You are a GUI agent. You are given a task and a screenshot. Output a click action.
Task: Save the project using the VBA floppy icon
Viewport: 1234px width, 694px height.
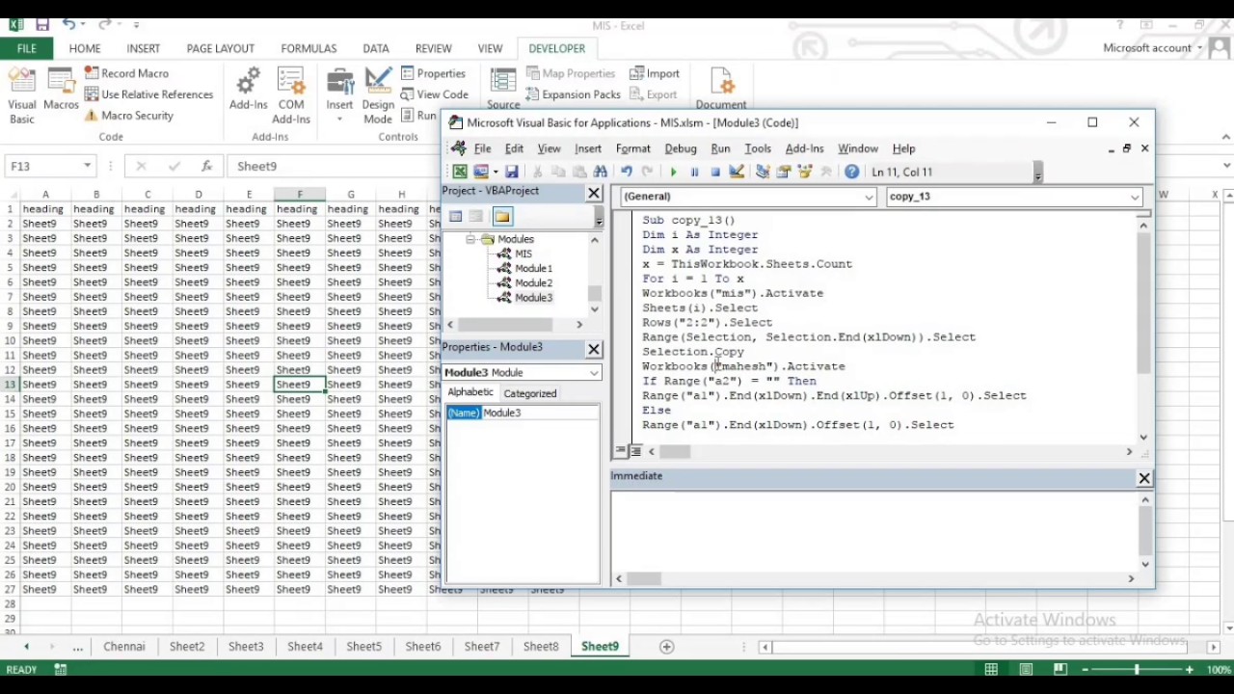(512, 172)
